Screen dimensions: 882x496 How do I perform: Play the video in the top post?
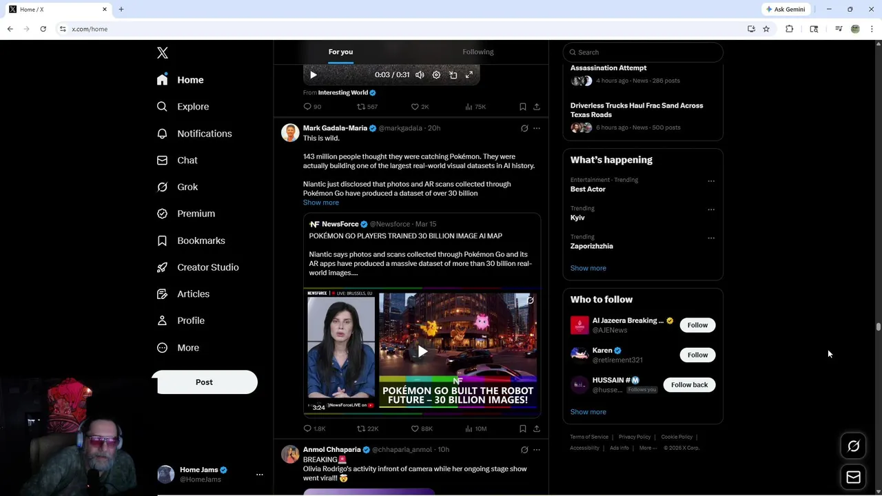coord(313,75)
